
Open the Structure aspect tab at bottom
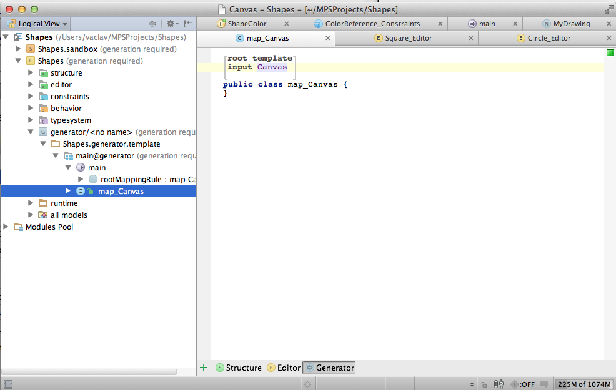244,368
